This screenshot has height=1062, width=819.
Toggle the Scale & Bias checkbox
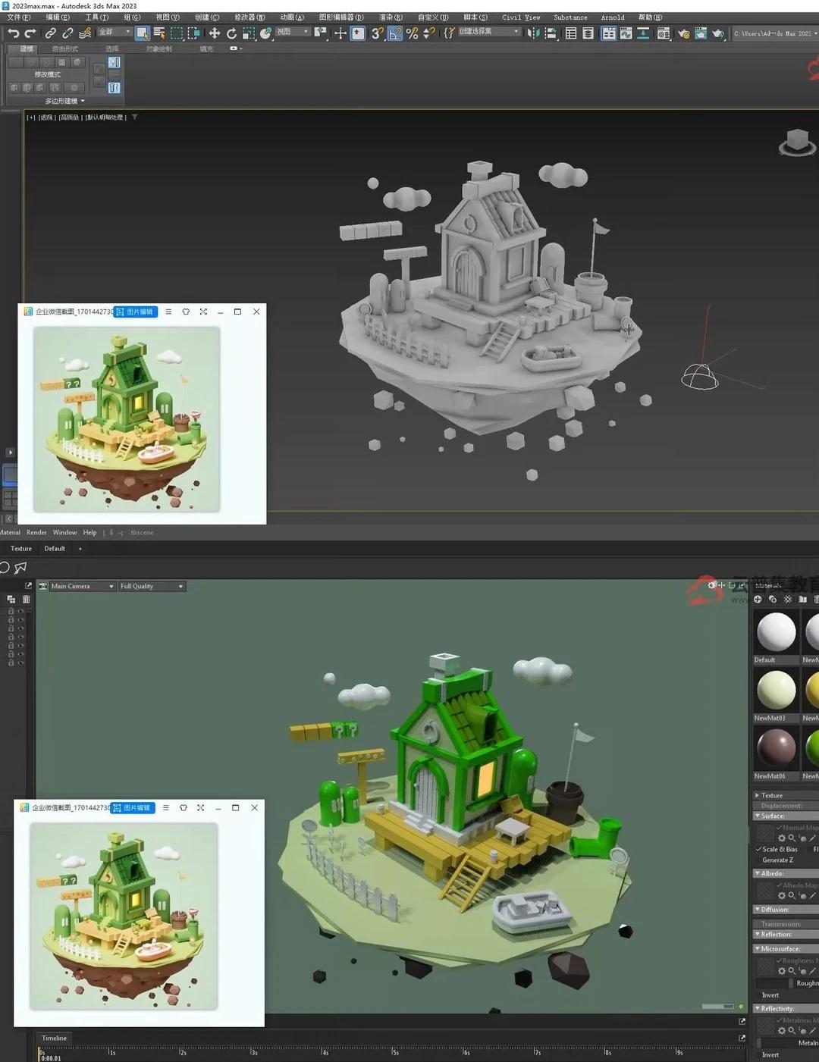tap(758, 849)
